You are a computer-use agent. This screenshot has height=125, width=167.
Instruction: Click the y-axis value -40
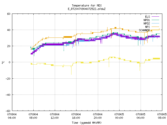tap(8, 95)
